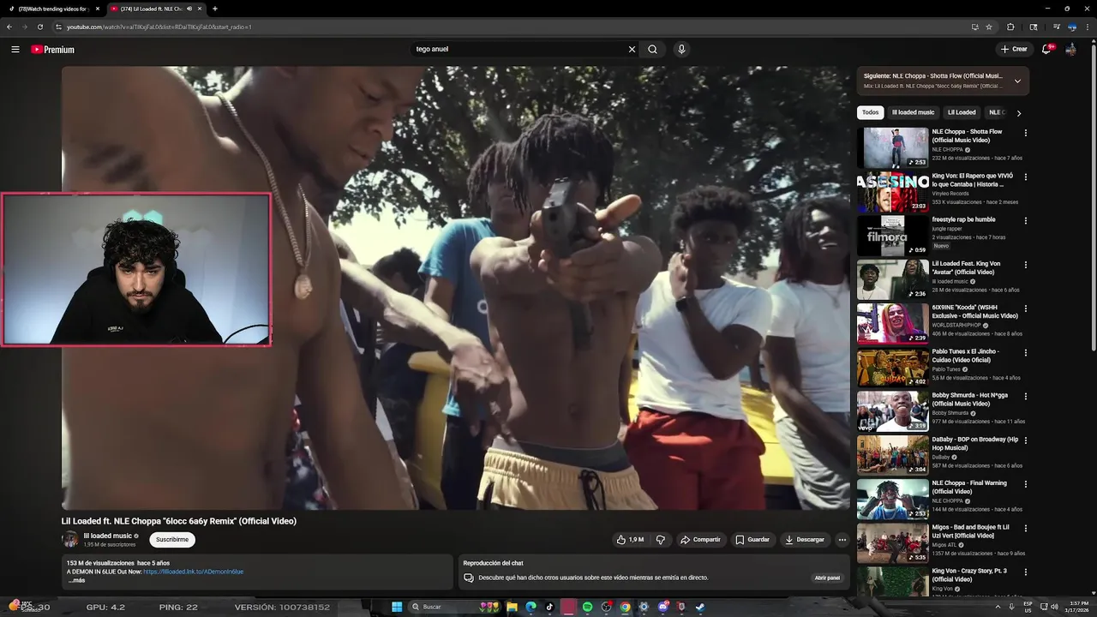Switch to the TikTok trending videos tab
Viewport: 1097px width, 617px height.
(52, 9)
